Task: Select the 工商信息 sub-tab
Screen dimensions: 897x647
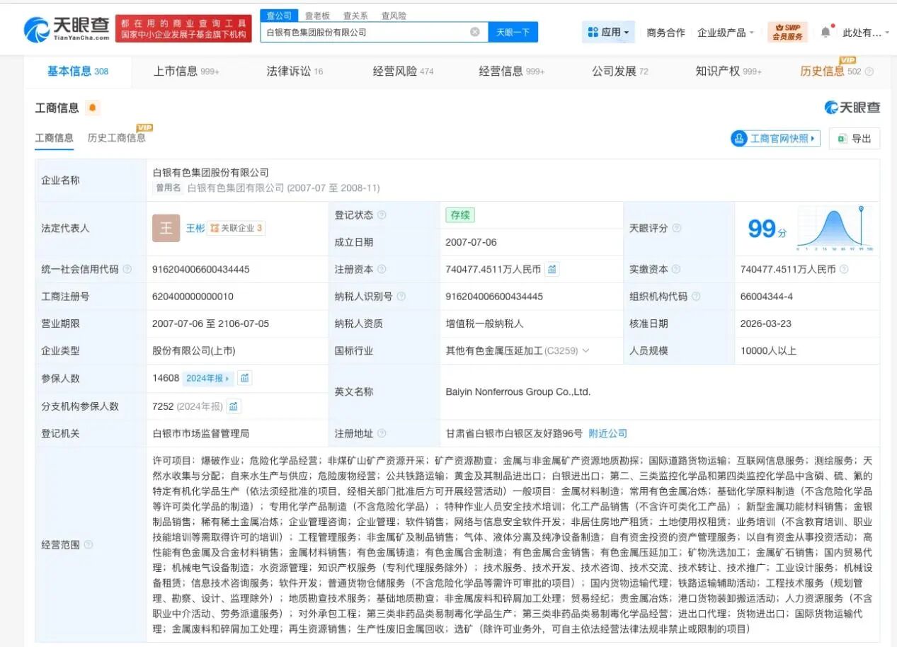Action: [x=55, y=137]
